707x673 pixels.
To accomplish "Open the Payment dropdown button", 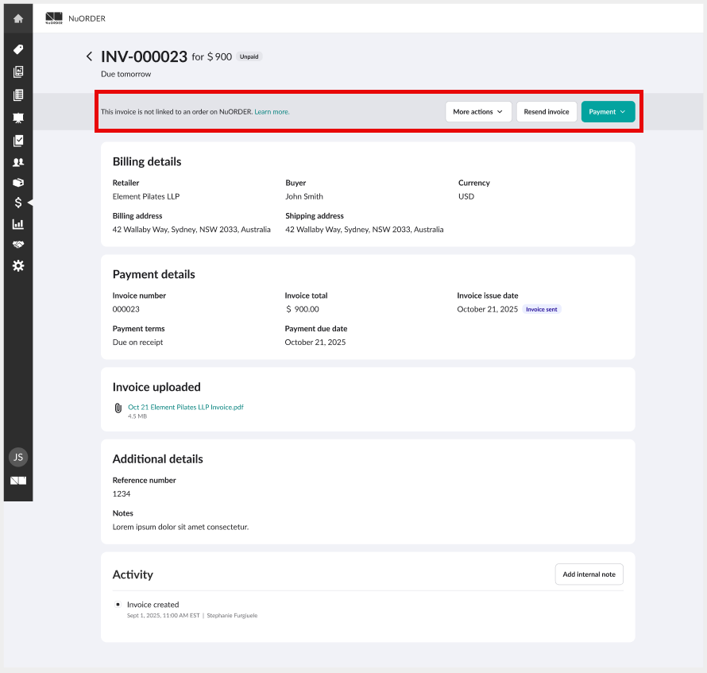I will tap(608, 112).
